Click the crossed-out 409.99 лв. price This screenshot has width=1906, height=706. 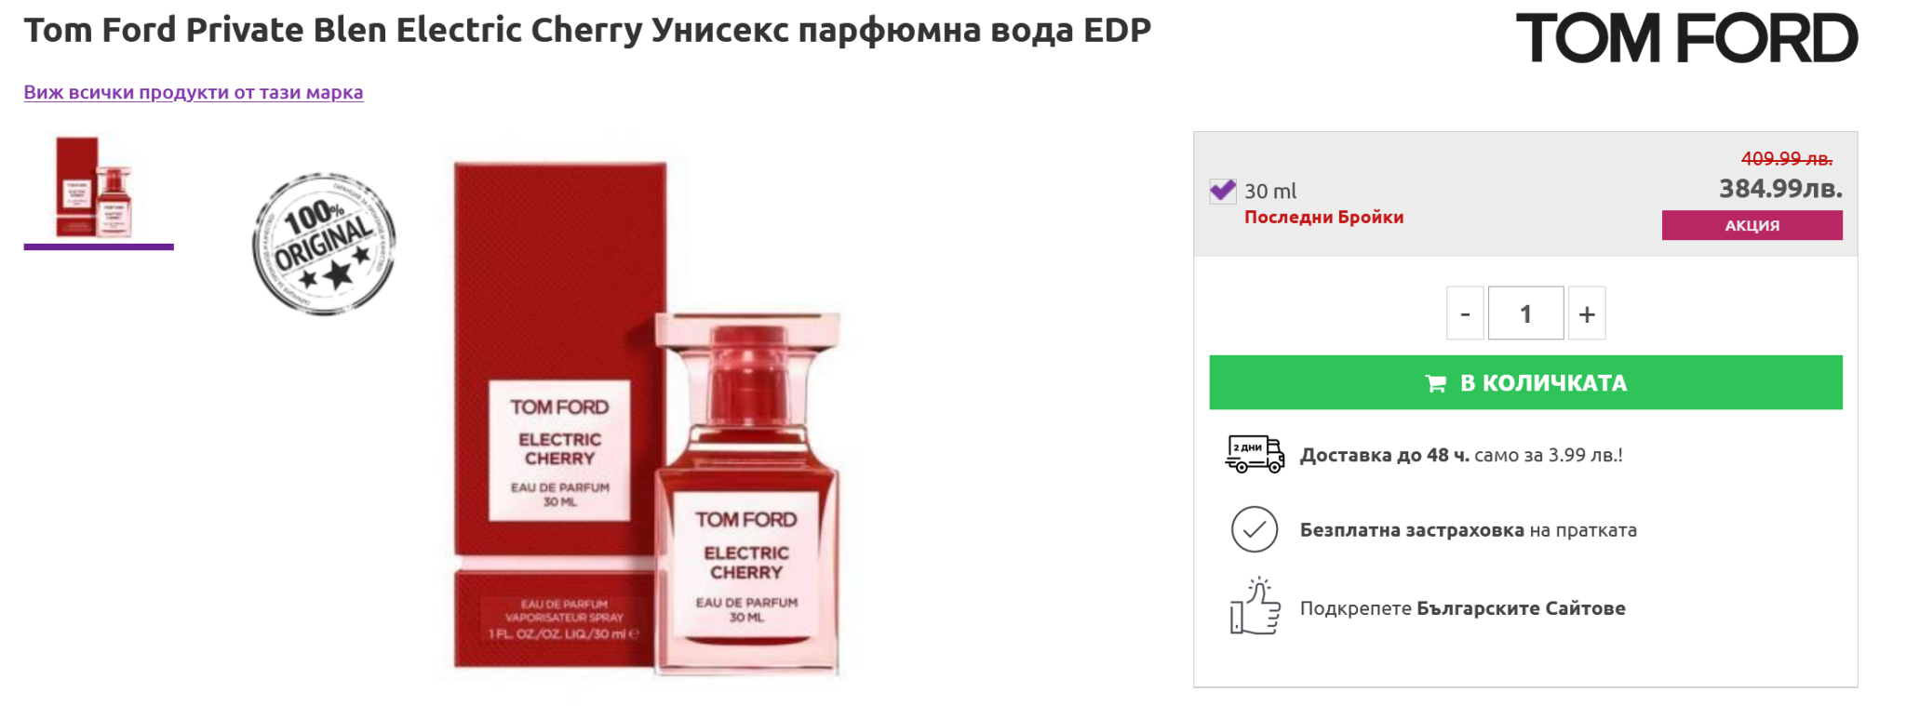click(1786, 158)
